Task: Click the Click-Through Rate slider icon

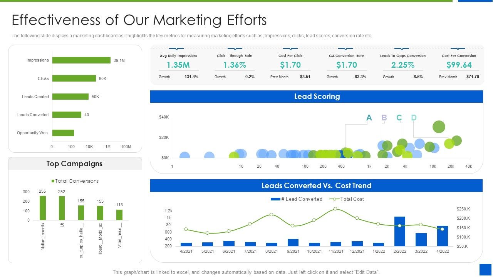Action: click(x=235, y=48)
